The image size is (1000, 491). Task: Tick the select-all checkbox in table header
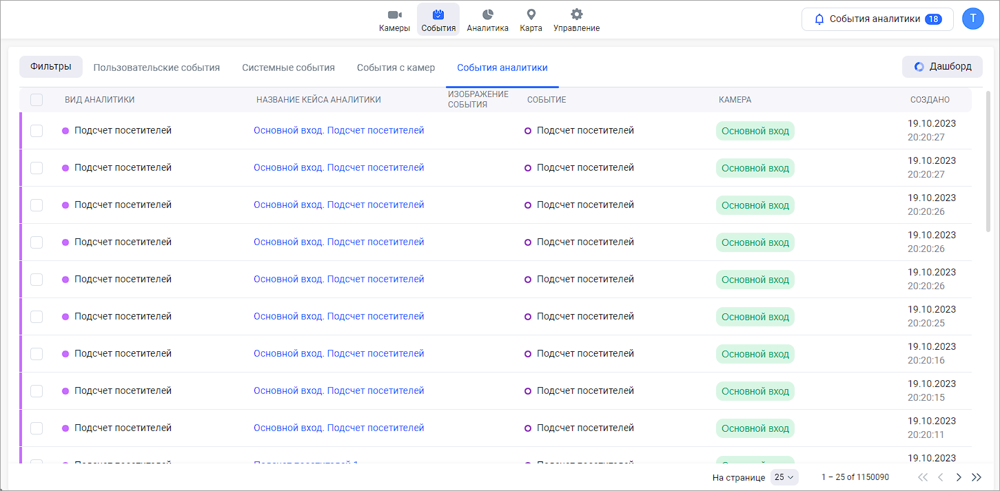37,100
